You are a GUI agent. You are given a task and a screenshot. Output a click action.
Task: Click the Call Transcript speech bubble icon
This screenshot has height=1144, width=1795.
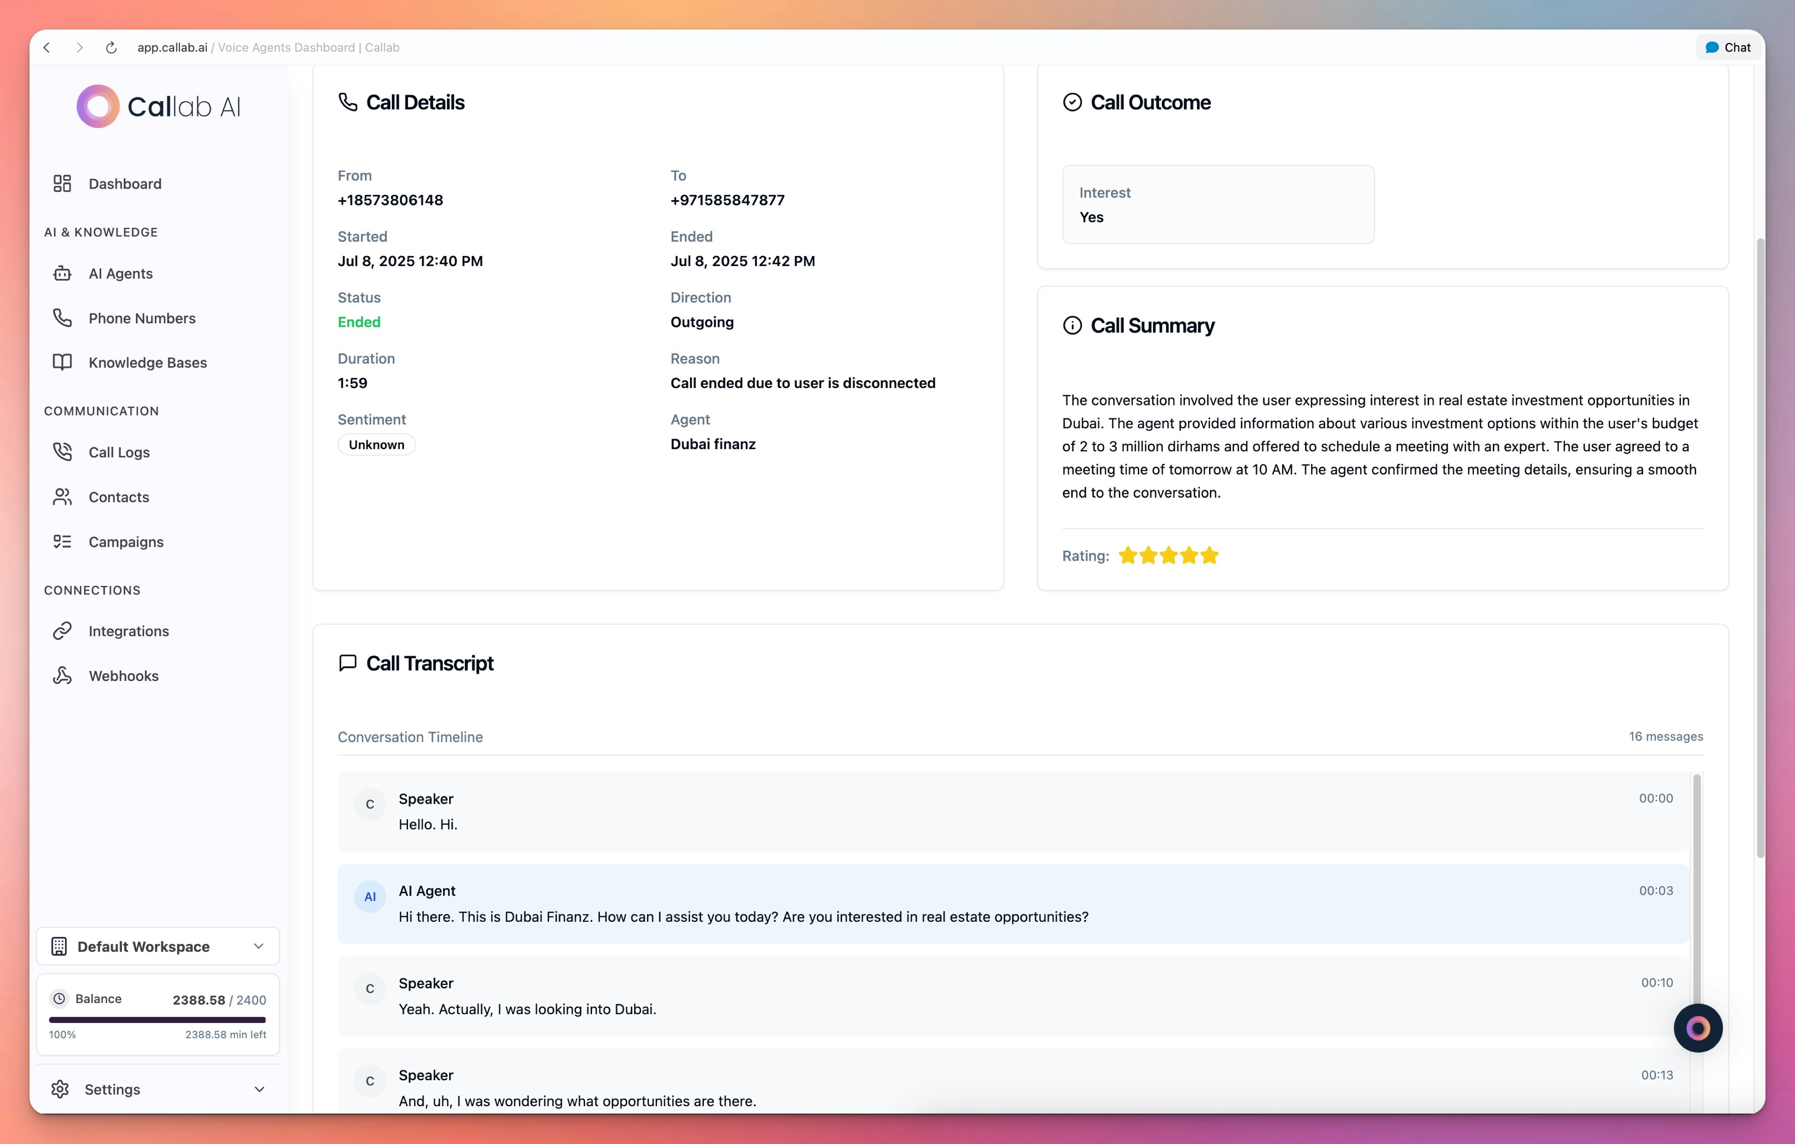point(347,663)
